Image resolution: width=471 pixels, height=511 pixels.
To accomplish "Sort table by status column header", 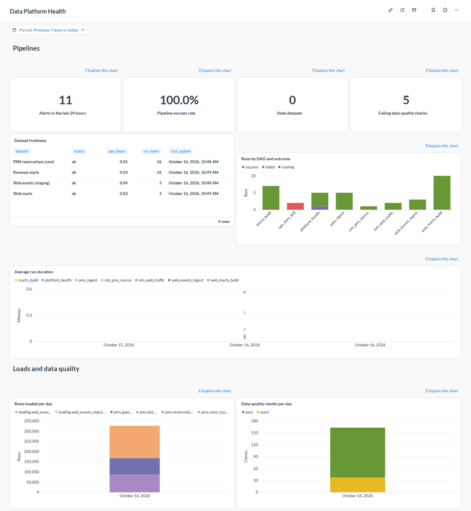I will pos(79,151).
